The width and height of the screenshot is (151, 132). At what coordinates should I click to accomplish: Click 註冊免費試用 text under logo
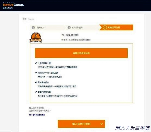click(x=8, y=8)
